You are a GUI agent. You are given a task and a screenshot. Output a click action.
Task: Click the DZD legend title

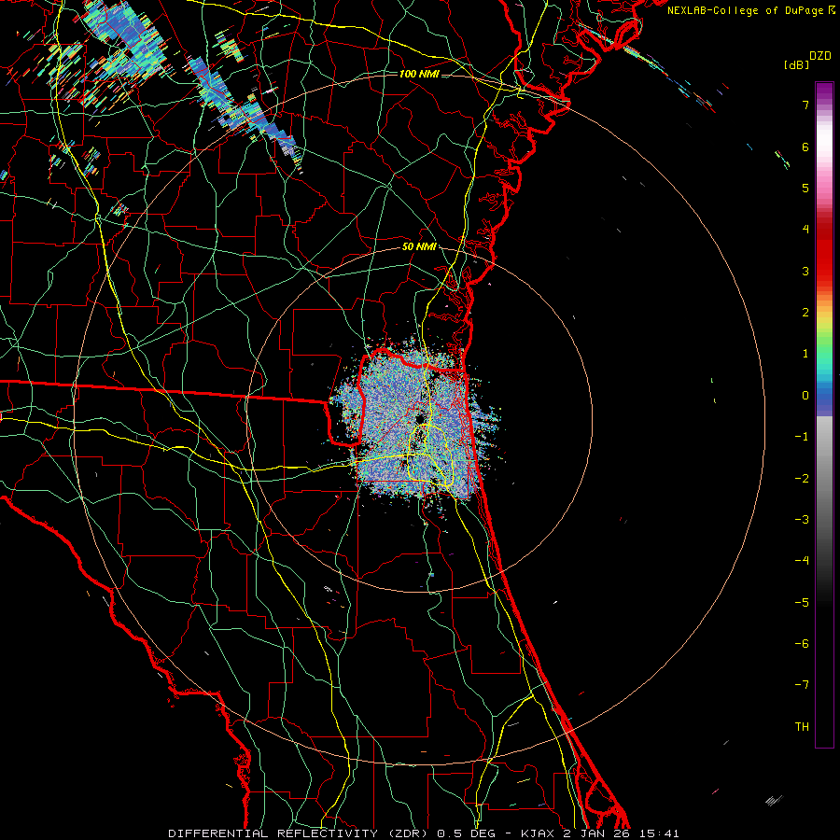[820, 56]
